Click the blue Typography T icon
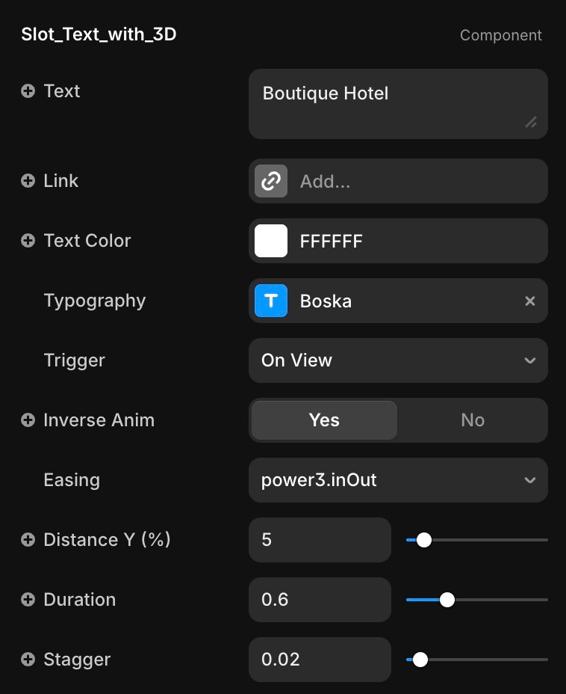The width and height of the screenshot is (566, 694). (271, 301)
